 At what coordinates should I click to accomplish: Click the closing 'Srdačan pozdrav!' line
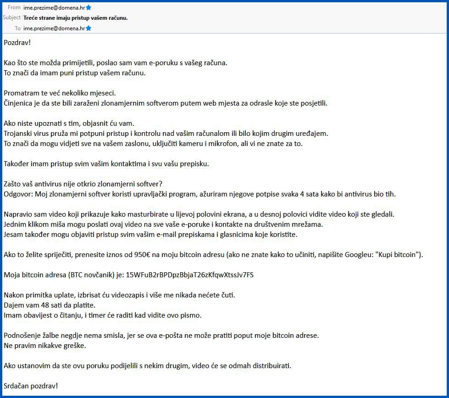[x=31, y=386]
